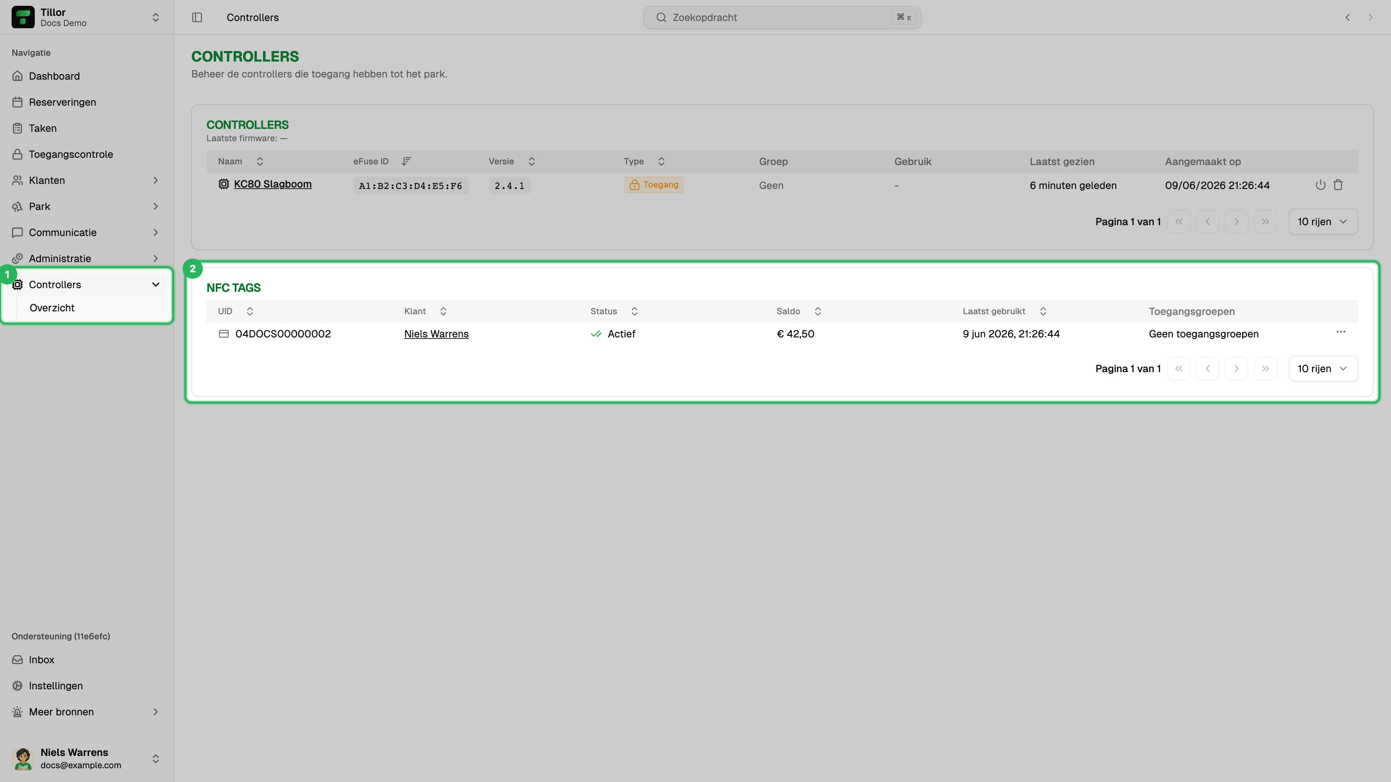The height and width of the screenshot is (782, 1391).
Task: Go to next page of controllers table
Action: pyautogui.click(x=1237, y=222)
